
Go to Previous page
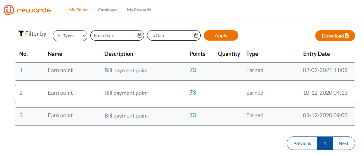click(x=302, y=143)
